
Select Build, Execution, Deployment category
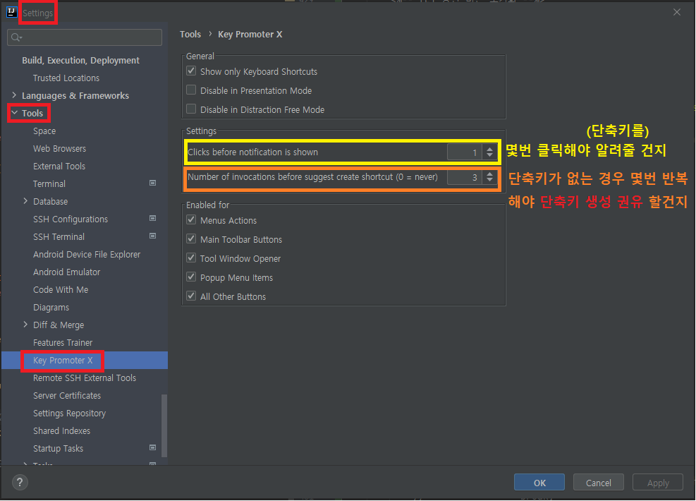(81, 61)
